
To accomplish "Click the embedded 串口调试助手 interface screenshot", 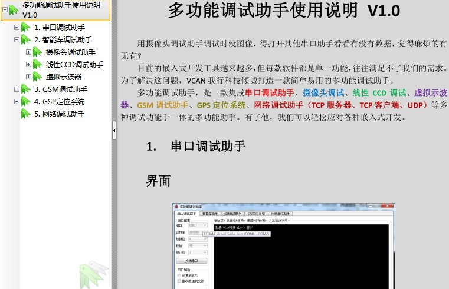I will (x=283, y=246).
